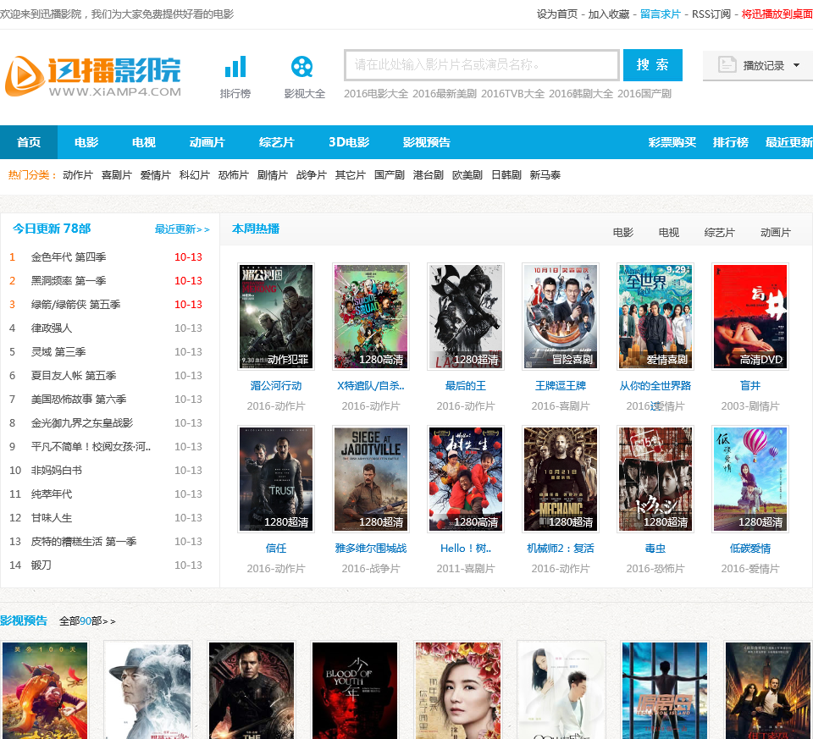Image resolution: width=813 pixels, height=739 pixels.
Task: Click the Siege at Jadotville poster
Action: 371,479
